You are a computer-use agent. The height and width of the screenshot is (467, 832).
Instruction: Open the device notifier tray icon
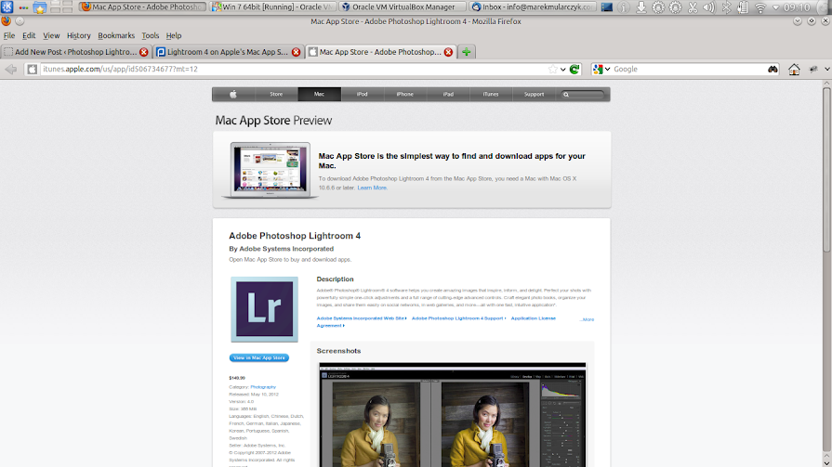click(743, 7)
